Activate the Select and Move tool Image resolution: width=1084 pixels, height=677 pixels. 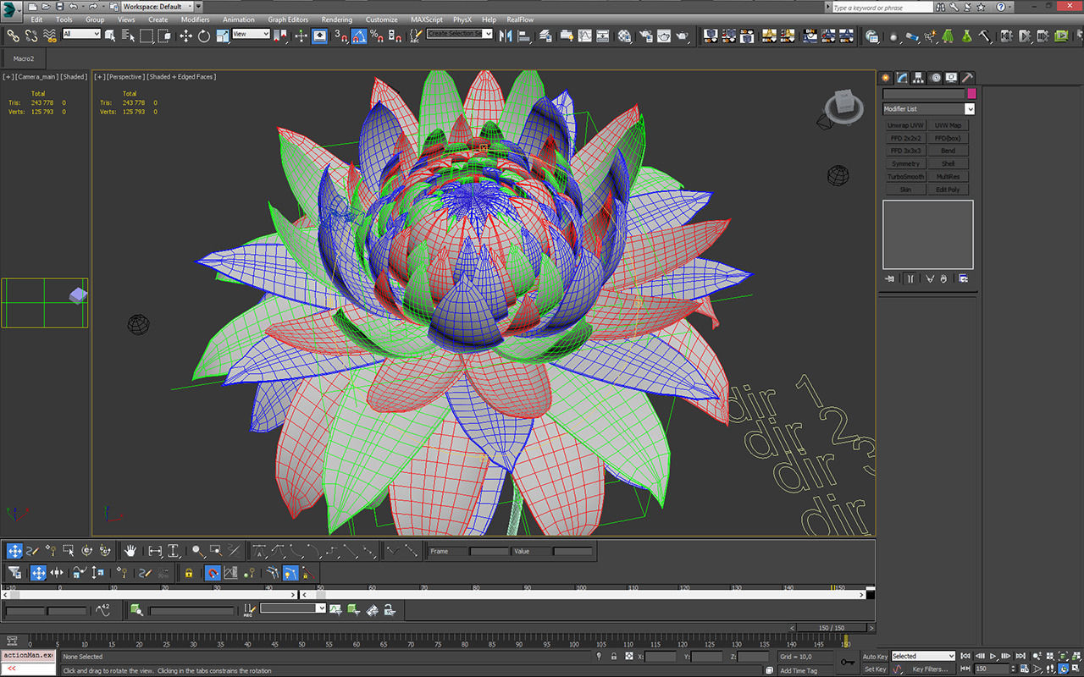click(185, 36)
